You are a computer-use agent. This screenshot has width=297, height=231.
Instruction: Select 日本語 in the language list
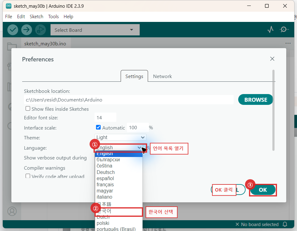118,204
